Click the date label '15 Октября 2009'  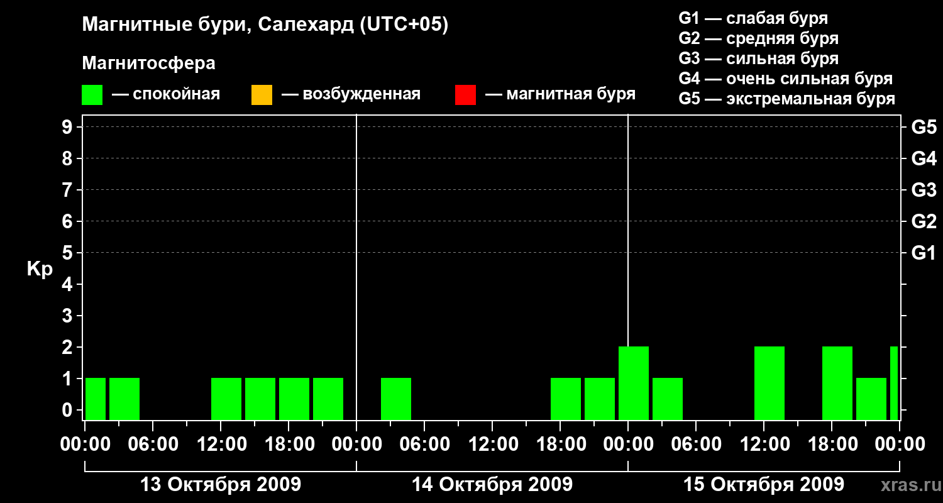click(x=764, y=485)
